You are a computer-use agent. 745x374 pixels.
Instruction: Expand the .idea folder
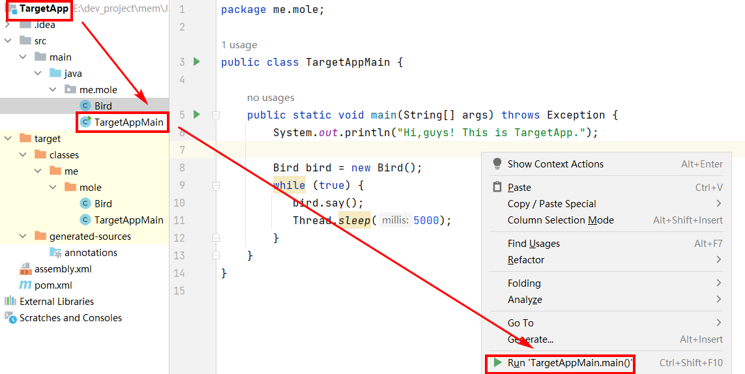coord(8,25)
